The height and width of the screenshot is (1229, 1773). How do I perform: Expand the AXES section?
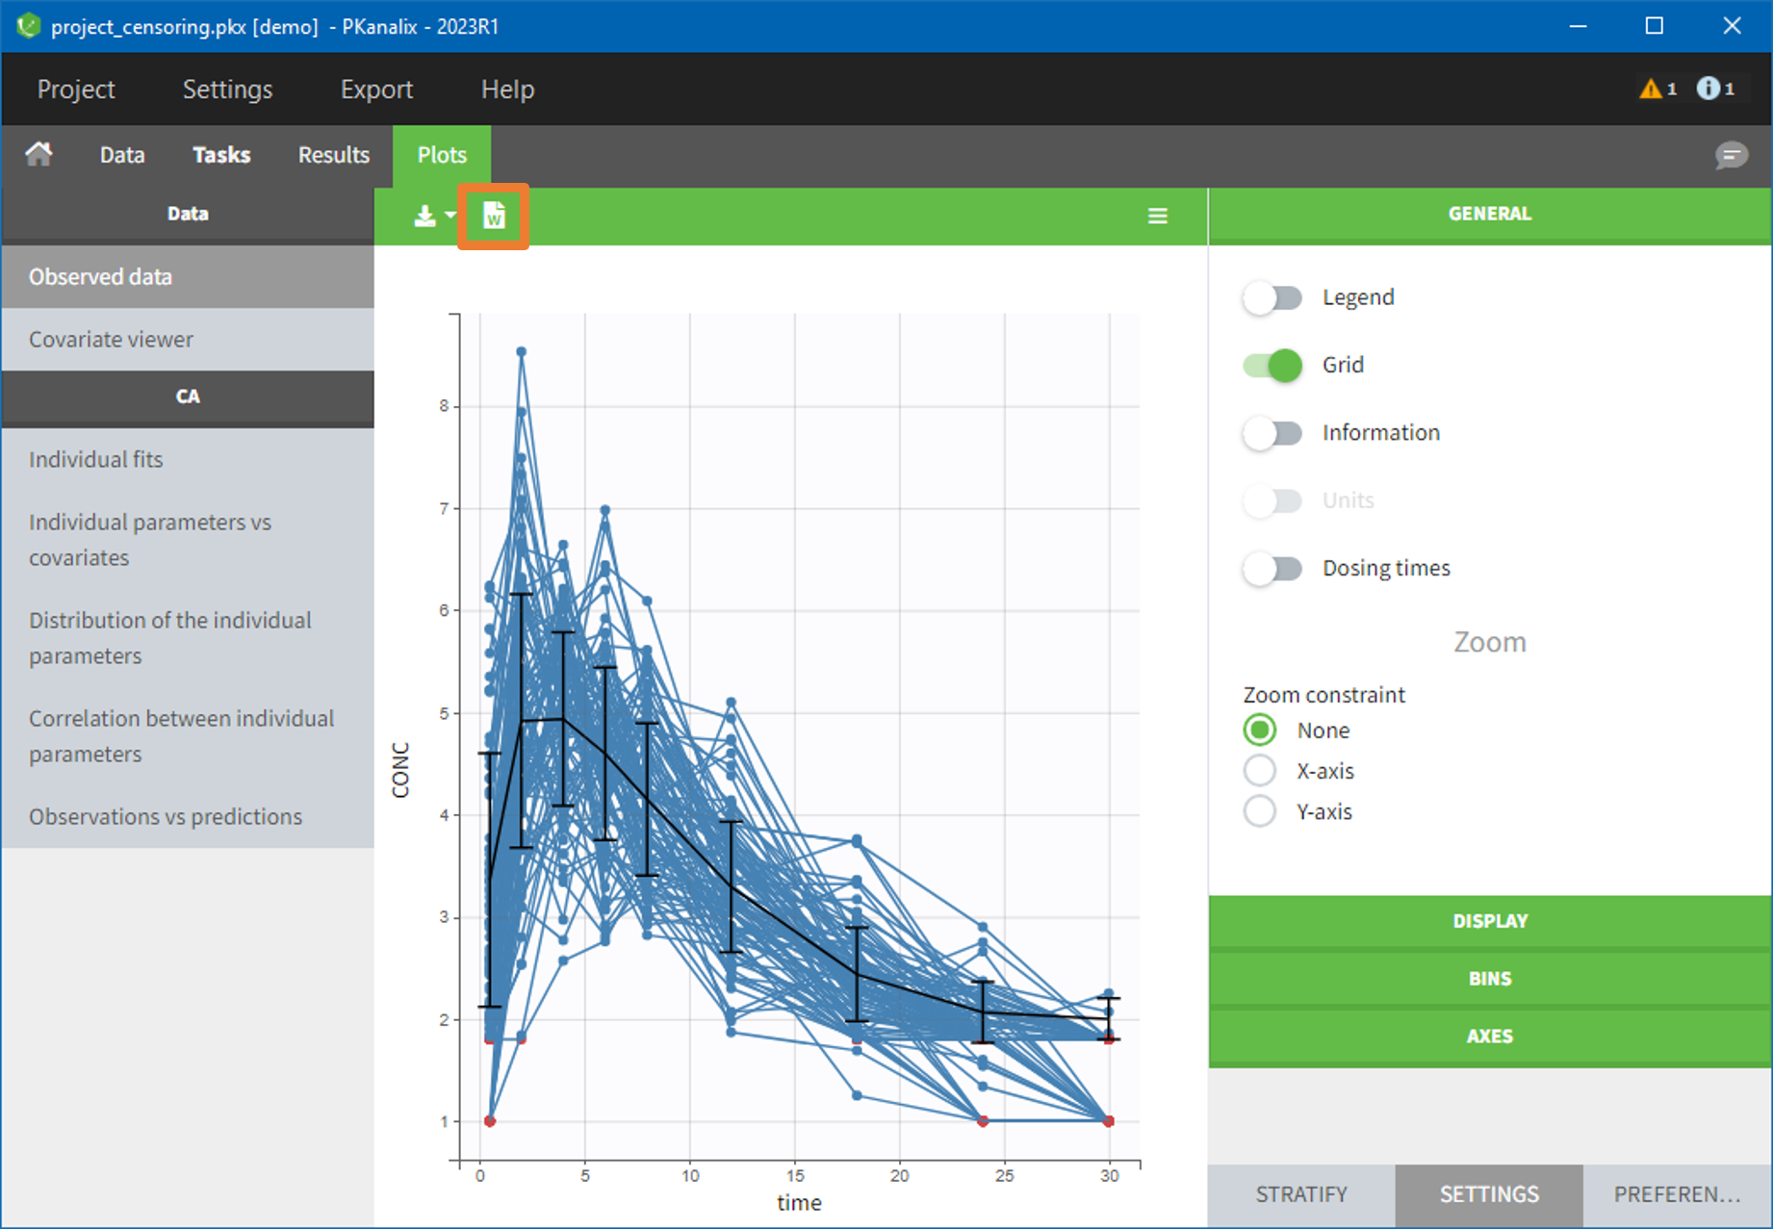(1489, 1037)
